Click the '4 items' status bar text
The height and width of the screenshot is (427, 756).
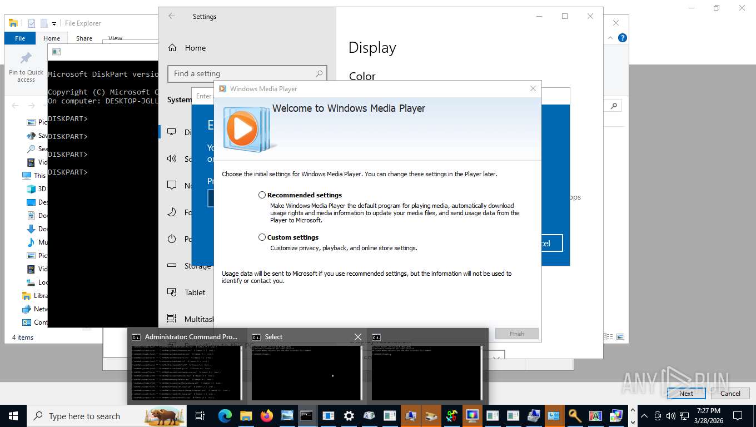click(23, 337)
